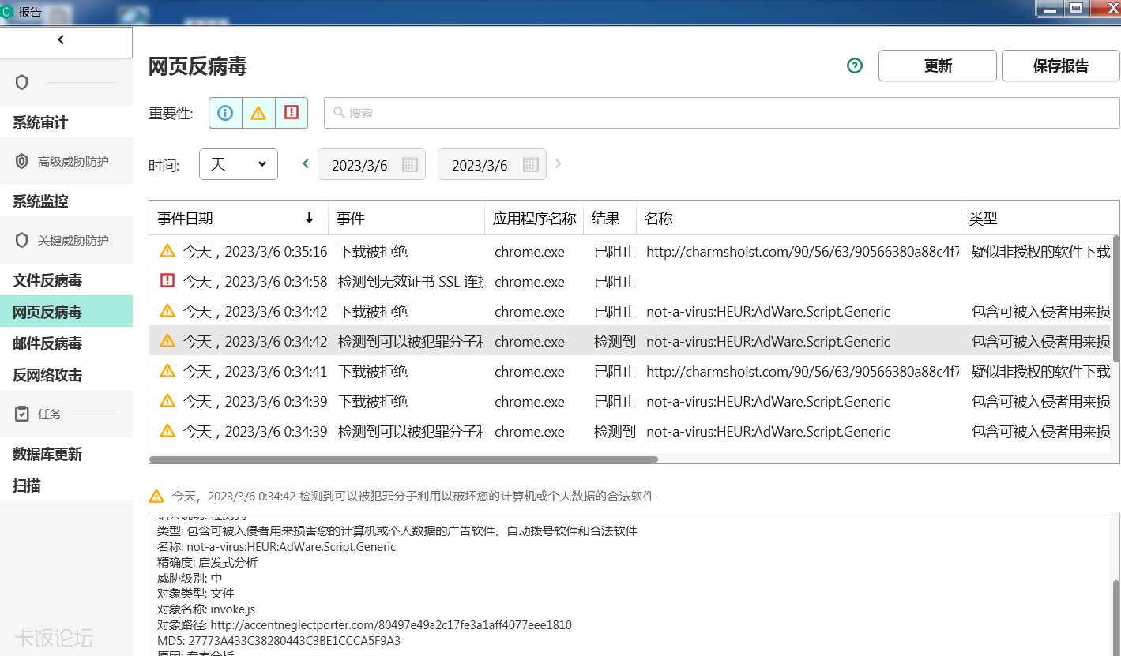This screenshot has width=1121, height=656.
Task: Click warning icon of 0:34:41 row
Action: [167, 371]
